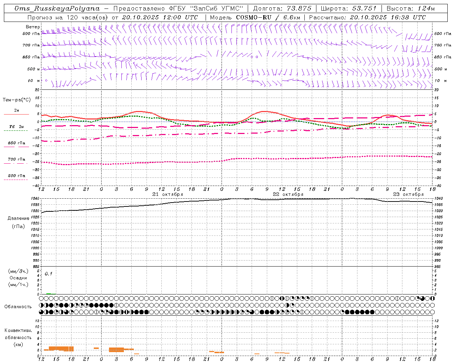Click the "Облачность" cloud cover label
The width and height of the screenshot is (453, 362).
[18, 307]
